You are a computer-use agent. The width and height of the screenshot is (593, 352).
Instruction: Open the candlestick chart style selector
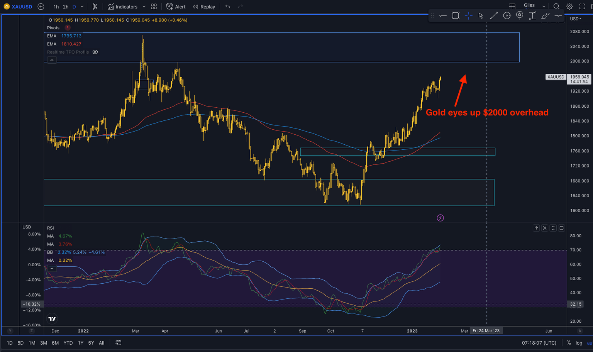pyautogui.click(x=95, y=7)
